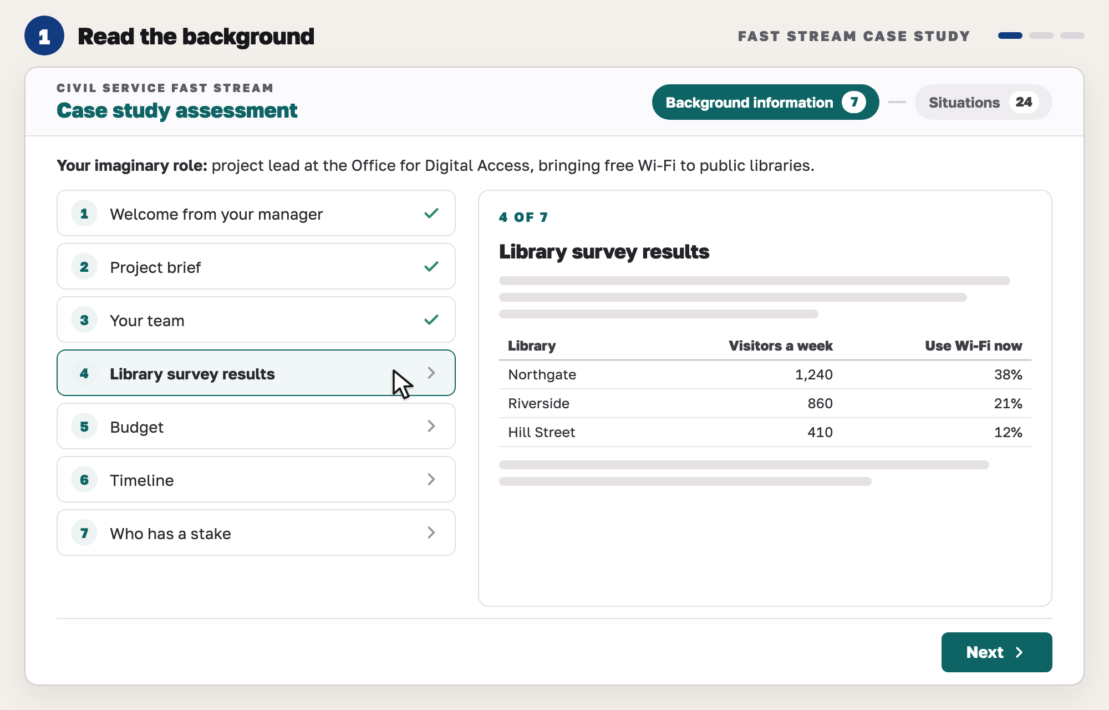
Task: Click the second grey progress indicator segment
Action: point(1041,35)
